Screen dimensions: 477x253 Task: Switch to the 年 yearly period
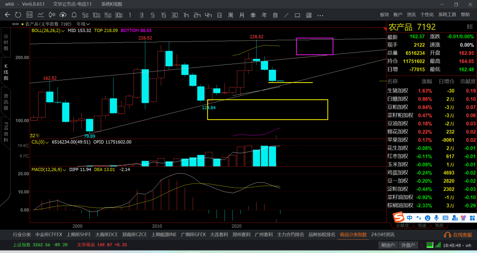pos(264,15)
